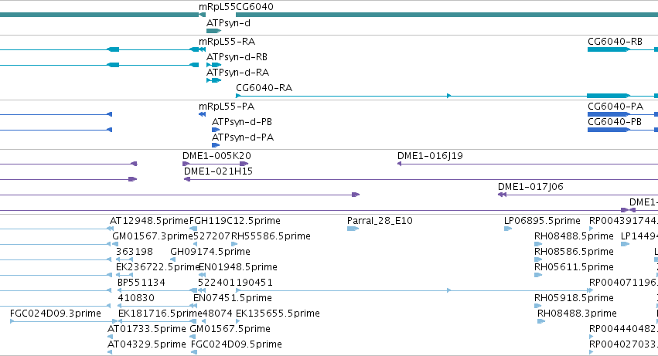Select the CG6040-RB transcript label
658x356 pixels.
pyautogui.click(x=615, y=42)
